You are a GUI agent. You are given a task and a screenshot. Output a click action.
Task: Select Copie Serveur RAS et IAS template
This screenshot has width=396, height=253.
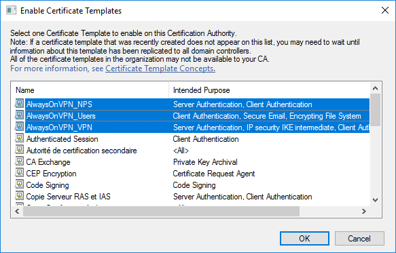[x=68, y=197]
